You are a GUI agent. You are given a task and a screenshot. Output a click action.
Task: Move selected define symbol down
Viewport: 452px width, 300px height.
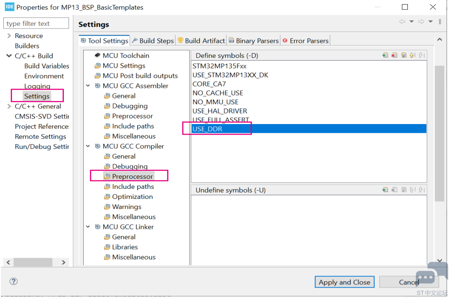pos(422,55)
